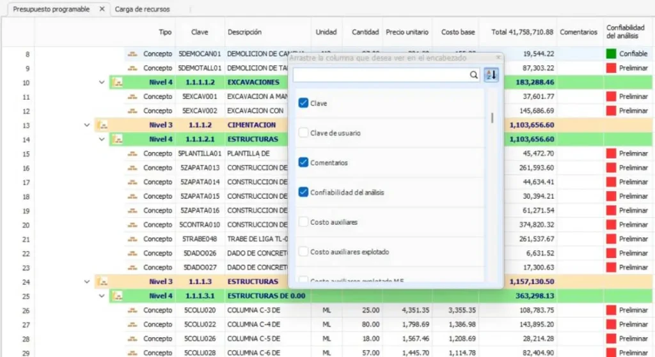Enable the Clave de usuario checkbox

(303, 133)
